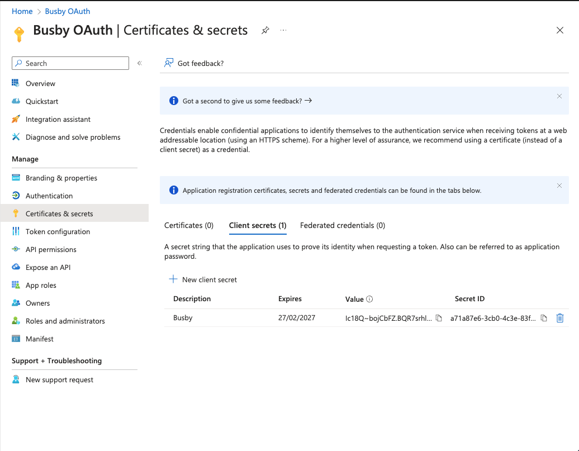Open New support request
579x451 pixels.
click(59, 379)
